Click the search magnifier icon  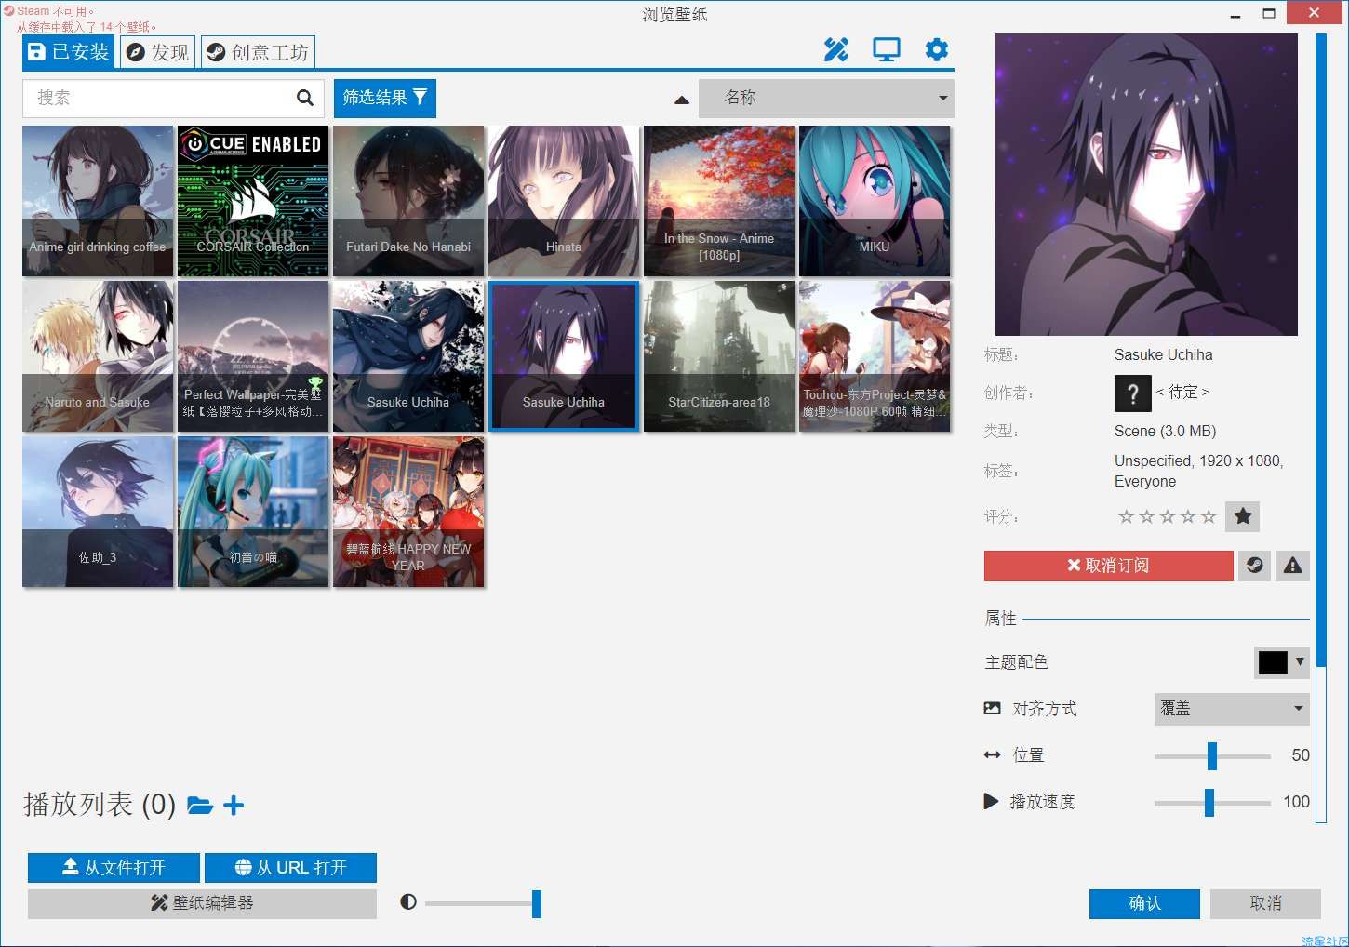[304, 98]
